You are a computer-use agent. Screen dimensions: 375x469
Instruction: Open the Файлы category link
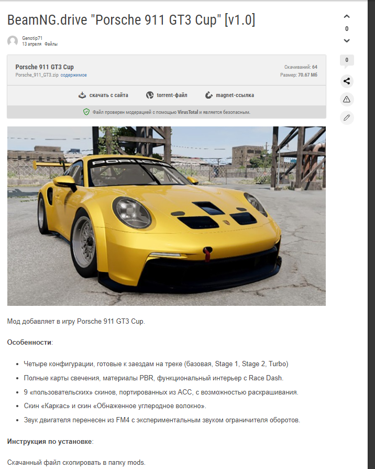[x=51, y=44]
